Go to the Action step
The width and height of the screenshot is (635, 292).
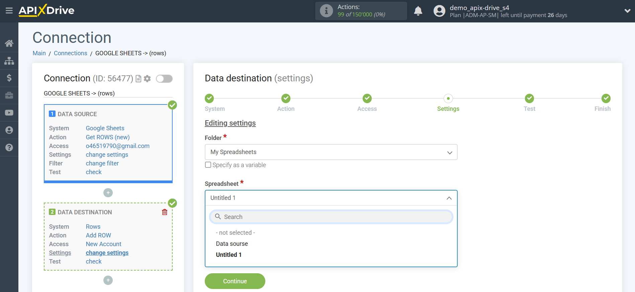[x=286, y=98]
